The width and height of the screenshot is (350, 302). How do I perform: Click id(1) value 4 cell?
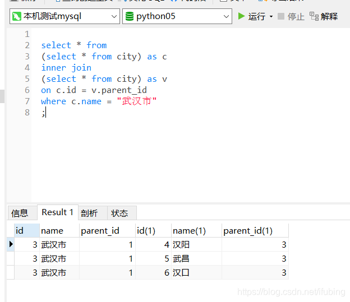[x=153, y=245]
